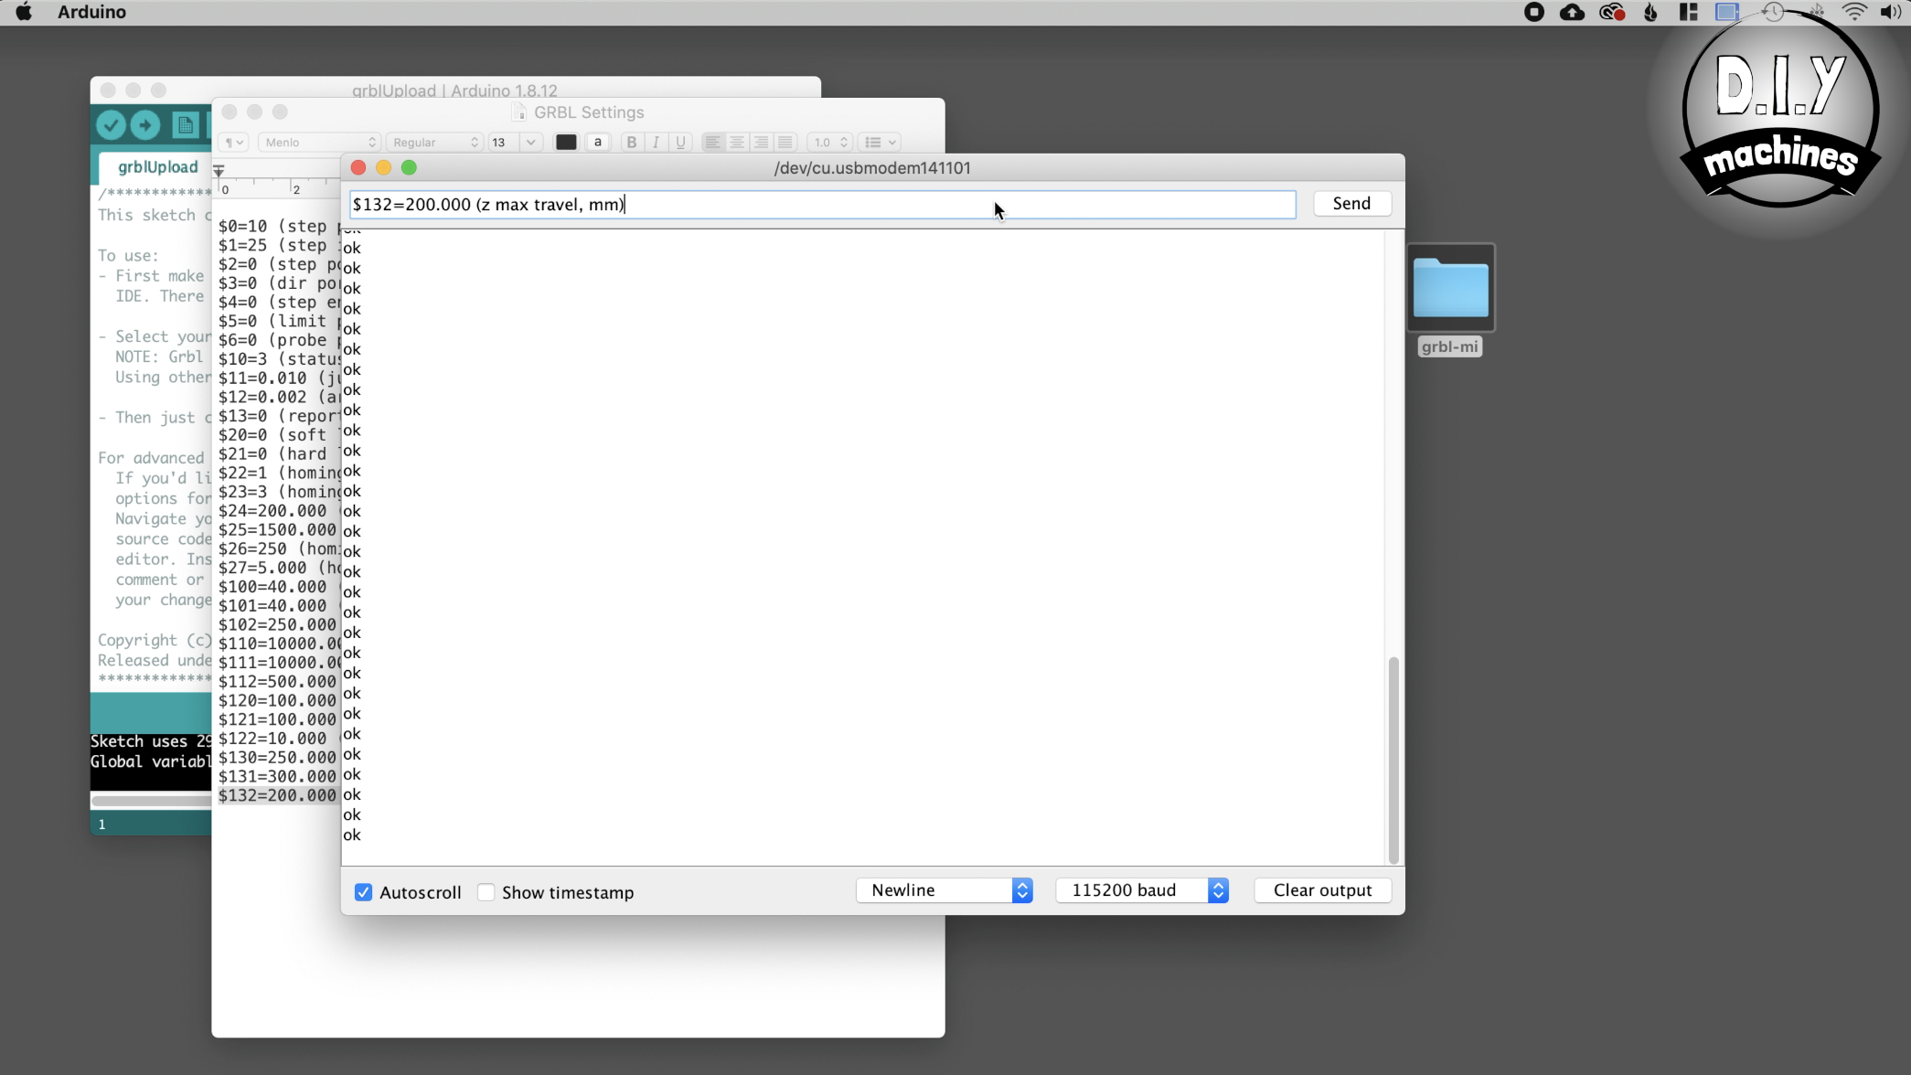The image size is (1911, 1075).
Task: Click the font size dropdown in GRBL Settings
Action: coord(531,142)
